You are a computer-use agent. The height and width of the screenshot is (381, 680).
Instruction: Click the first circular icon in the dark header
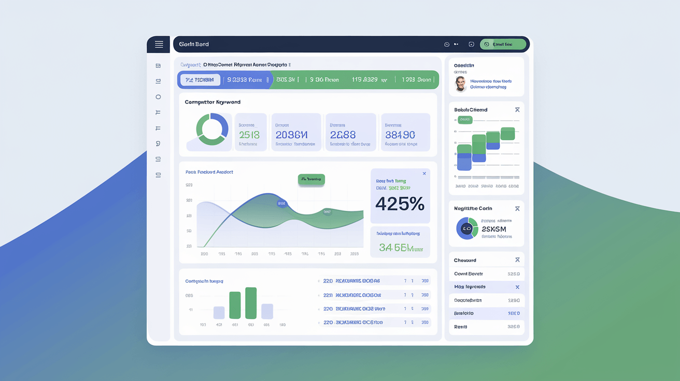click(447, 45)
